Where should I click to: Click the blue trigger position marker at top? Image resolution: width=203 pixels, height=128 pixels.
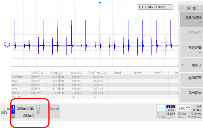[x=100, y=2]
